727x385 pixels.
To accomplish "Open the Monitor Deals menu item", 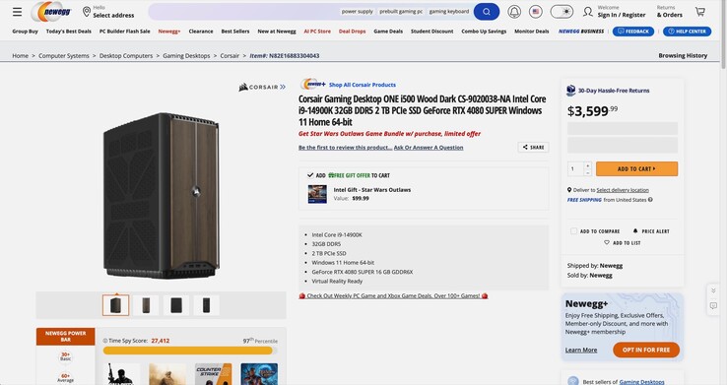I will pyautogui.click(x=531, y=32).
